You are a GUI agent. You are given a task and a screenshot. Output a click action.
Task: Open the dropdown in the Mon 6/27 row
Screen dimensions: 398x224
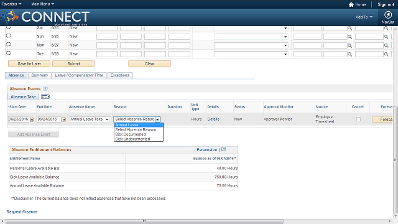pyautogui.click(x=251, y=45)
